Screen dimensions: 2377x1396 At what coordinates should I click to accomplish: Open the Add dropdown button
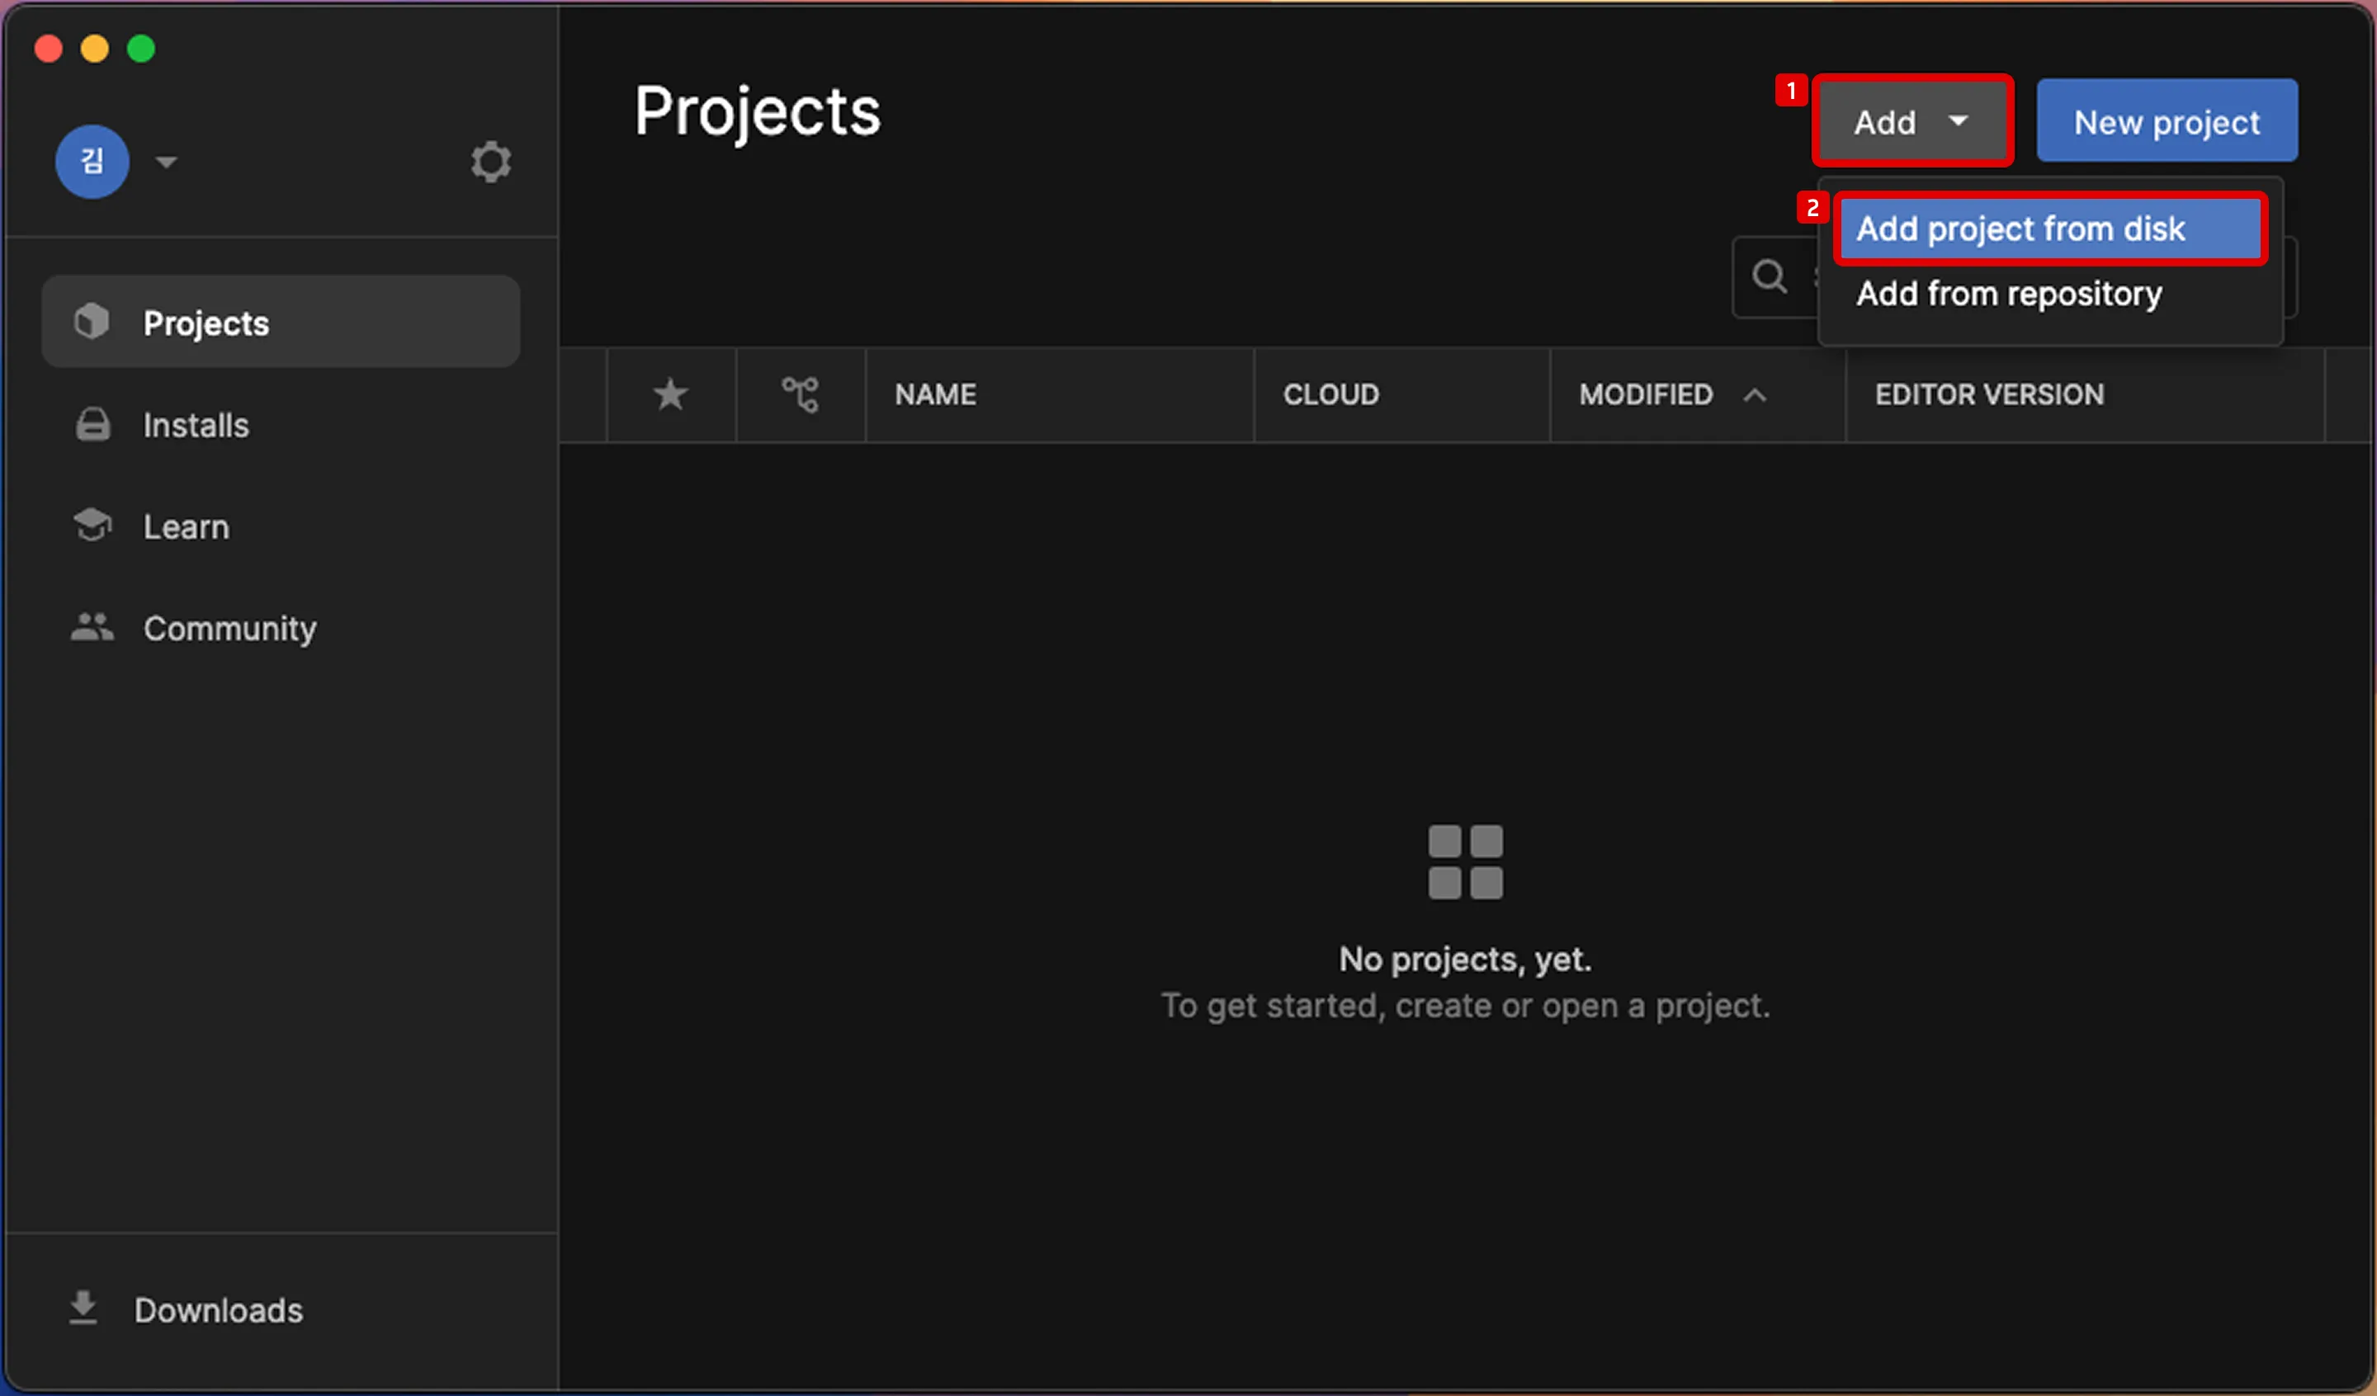1912,121
